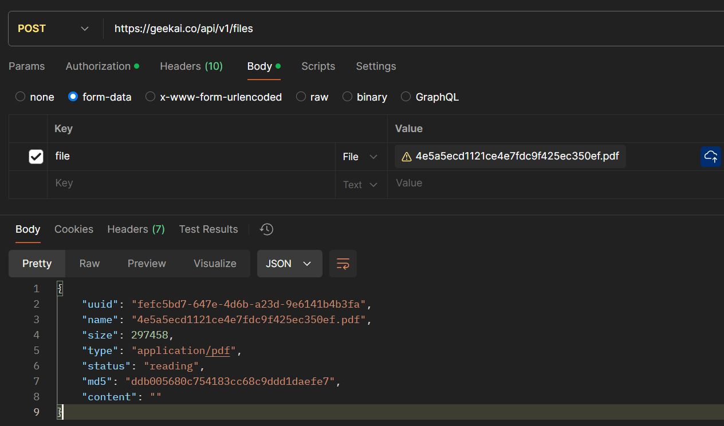Click the "reading" status value
724x426 pixels.
coord(171,366)
